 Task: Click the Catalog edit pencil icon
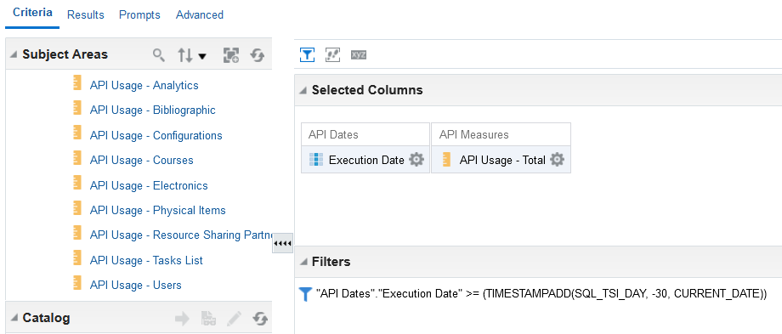[x=235, y=319]
